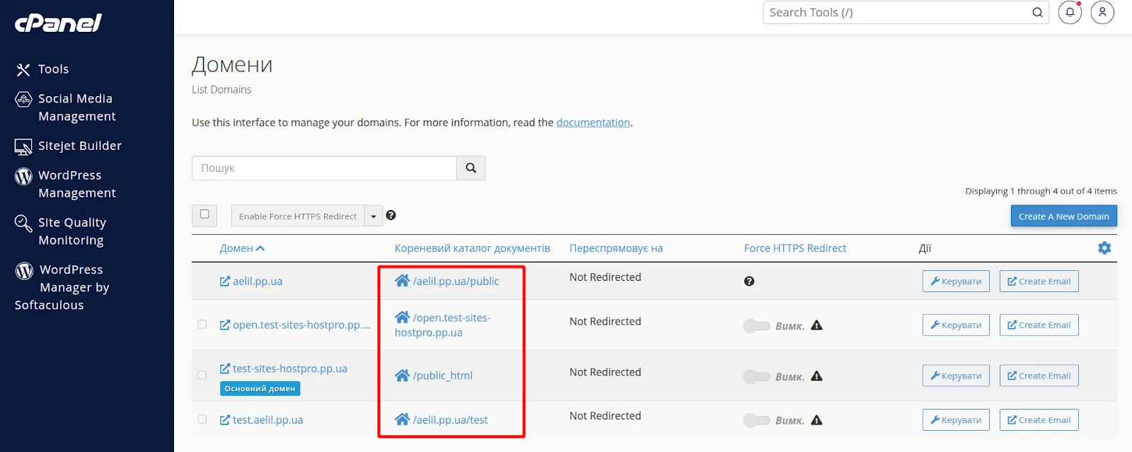
Task: Select checkbox for test.aelil.pp.ua row
Action: click(202, 419)
